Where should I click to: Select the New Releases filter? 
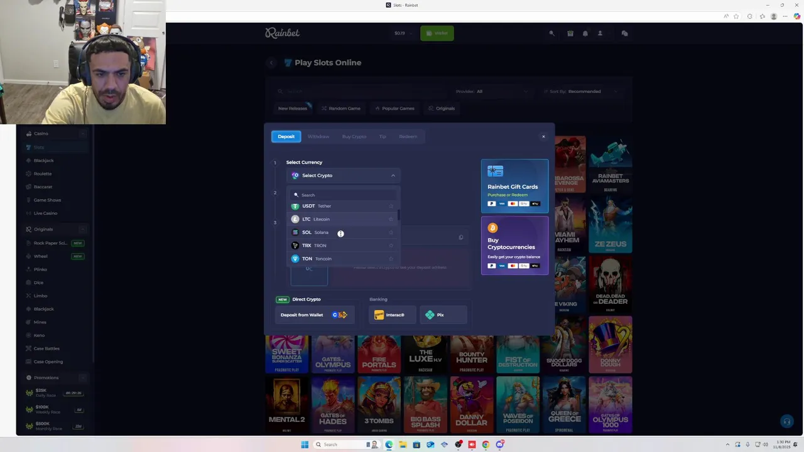[x=293, y=109]
